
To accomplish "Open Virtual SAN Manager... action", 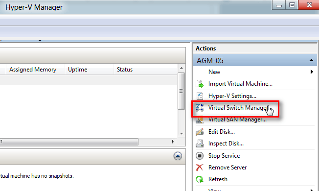I will pyautogui.click(x=237, y=119).
